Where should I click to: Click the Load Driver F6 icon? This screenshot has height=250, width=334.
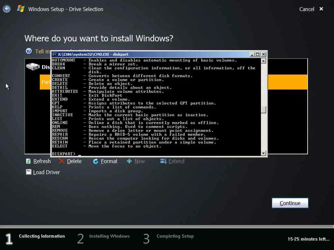pos(29,172)
